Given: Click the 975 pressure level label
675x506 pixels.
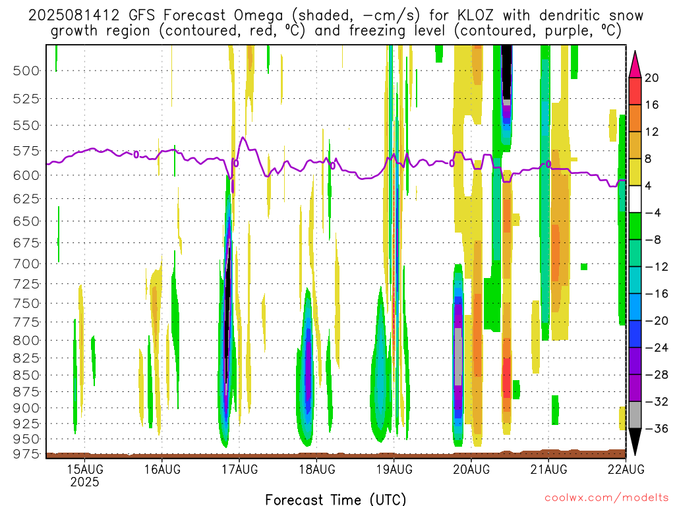Looking at the screenshot, I should click(26, 454).
